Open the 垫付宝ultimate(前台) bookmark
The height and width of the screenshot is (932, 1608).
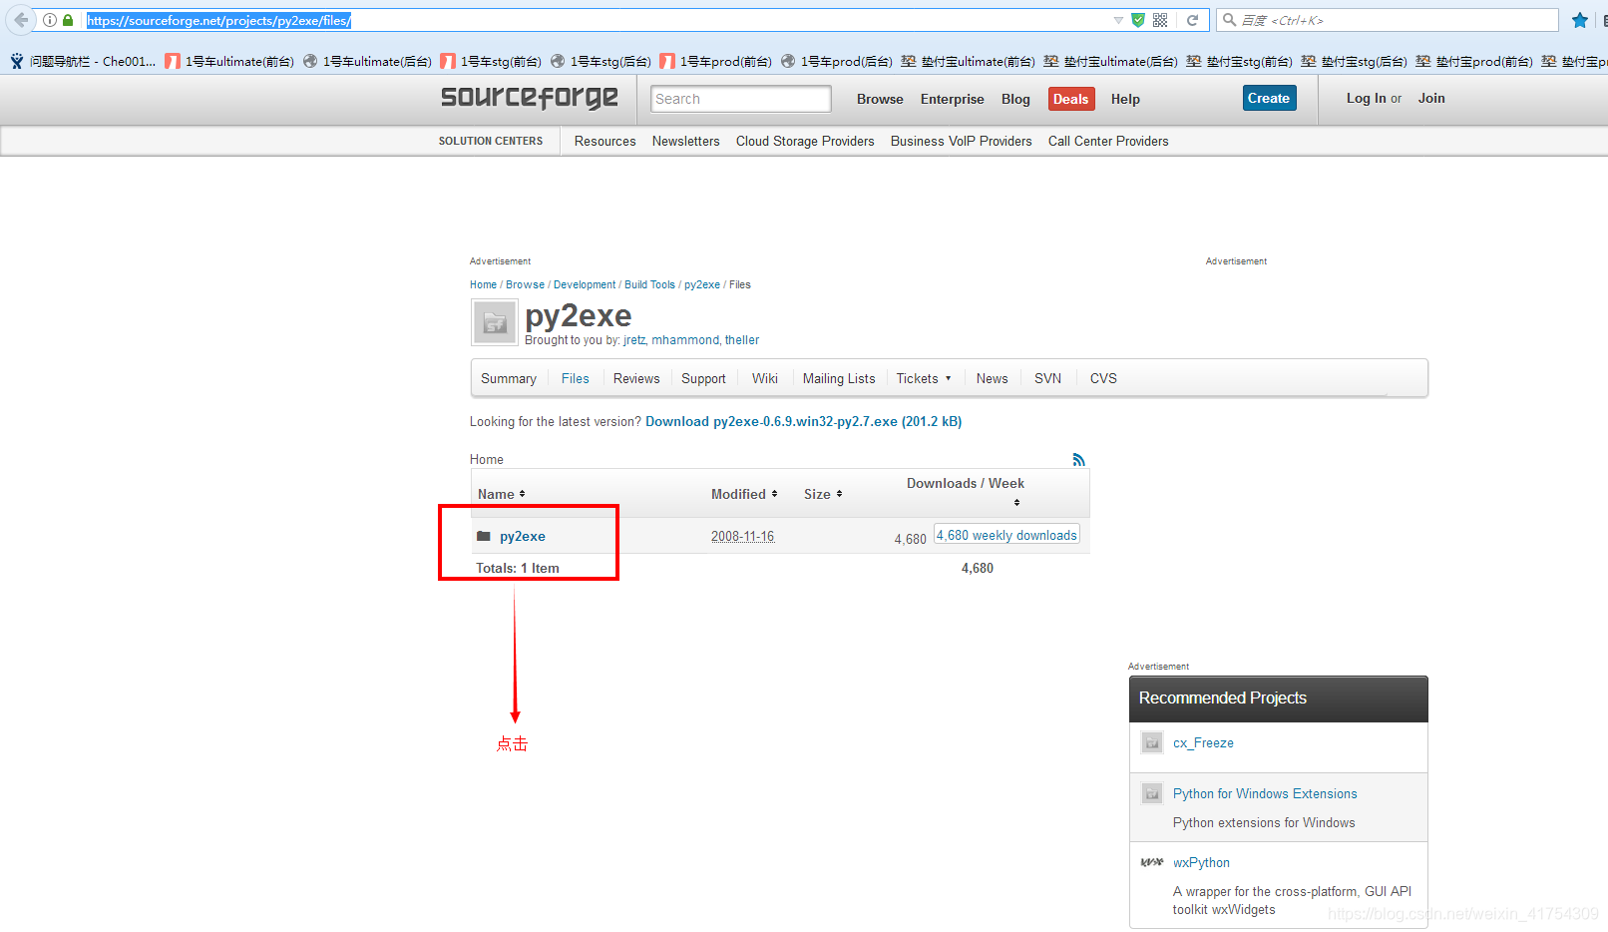(x=968, y=61)
